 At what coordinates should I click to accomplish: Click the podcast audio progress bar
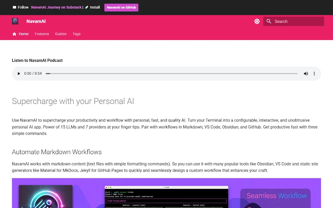pyautogui.click(x=171, y=73)
